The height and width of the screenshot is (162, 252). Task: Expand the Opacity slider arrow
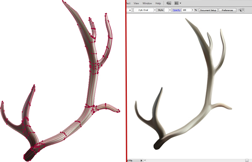pyautogui.click(x=193, y=10)
